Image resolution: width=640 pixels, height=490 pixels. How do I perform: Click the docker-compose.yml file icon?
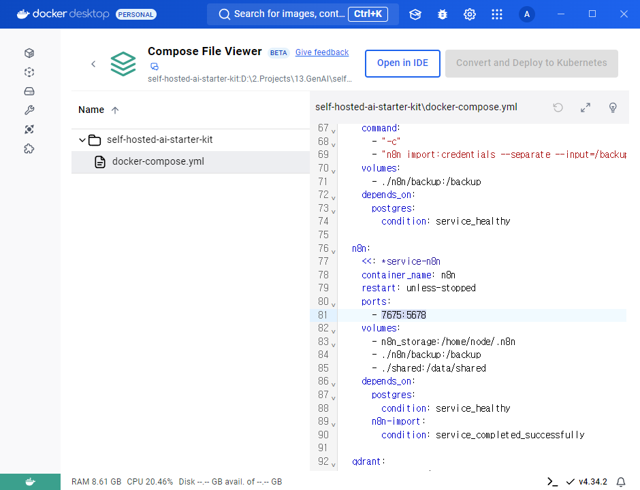click(100, 162)
